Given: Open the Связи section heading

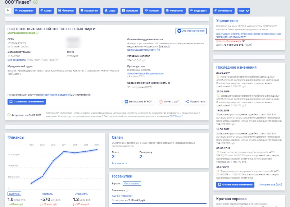Looking at the screenshot, I should point(117,137).
